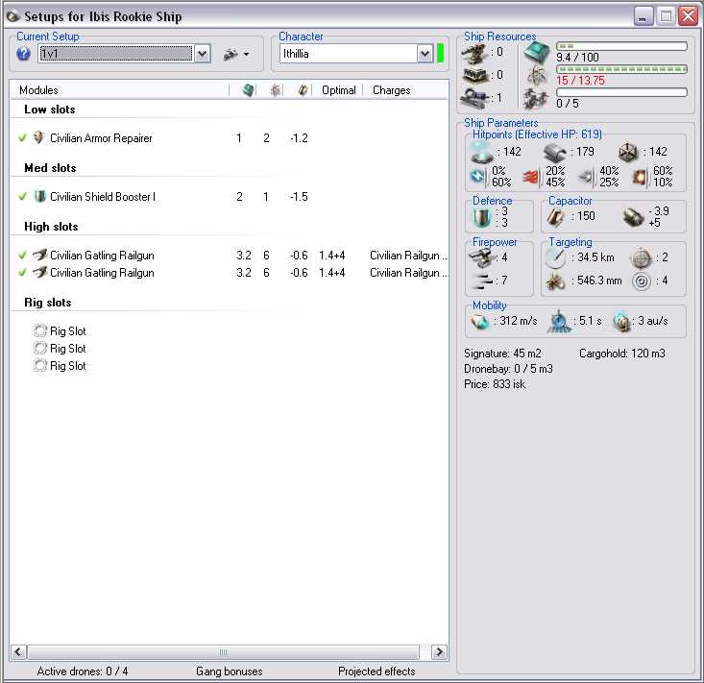
Task: Click the shield hitpoints icon
Action: 482,152
